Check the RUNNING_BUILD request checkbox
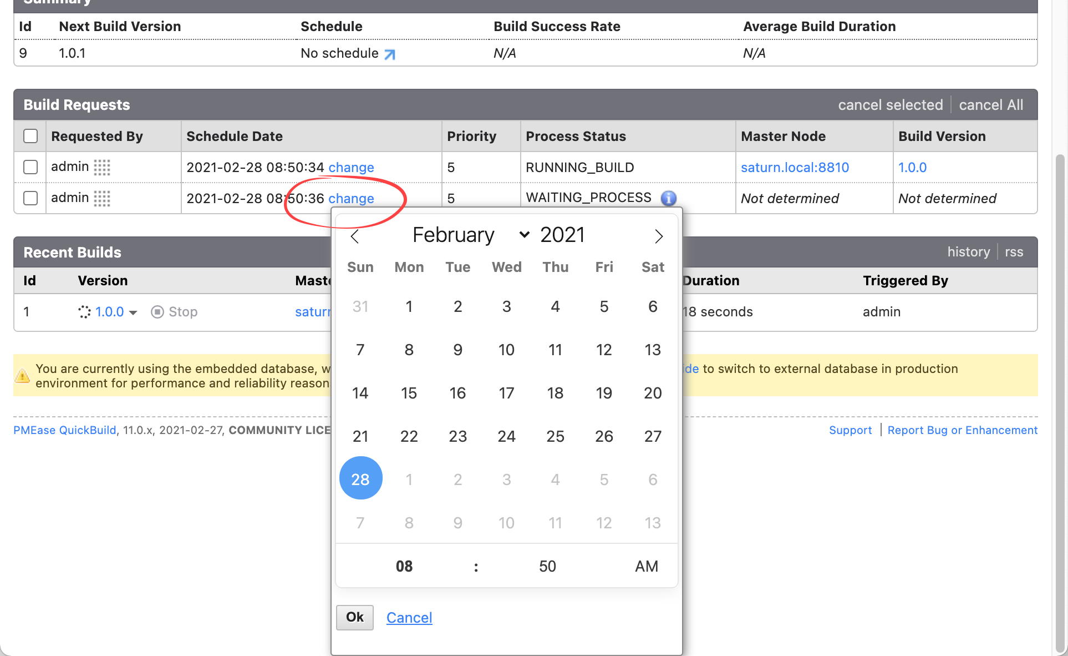The image size is (1068, 656). [x=30, y=167]
